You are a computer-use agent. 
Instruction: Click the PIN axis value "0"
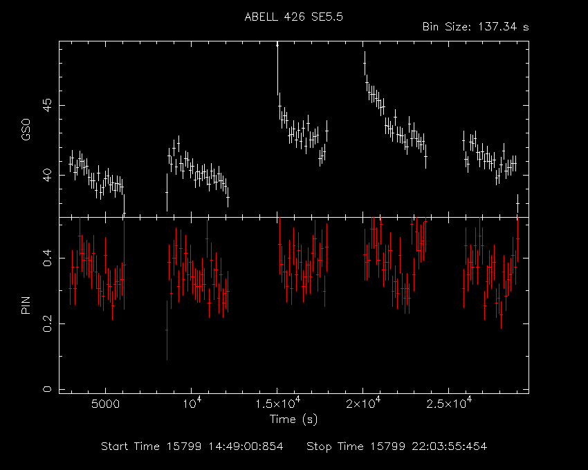pyautogui.click(x=47, y=389)
